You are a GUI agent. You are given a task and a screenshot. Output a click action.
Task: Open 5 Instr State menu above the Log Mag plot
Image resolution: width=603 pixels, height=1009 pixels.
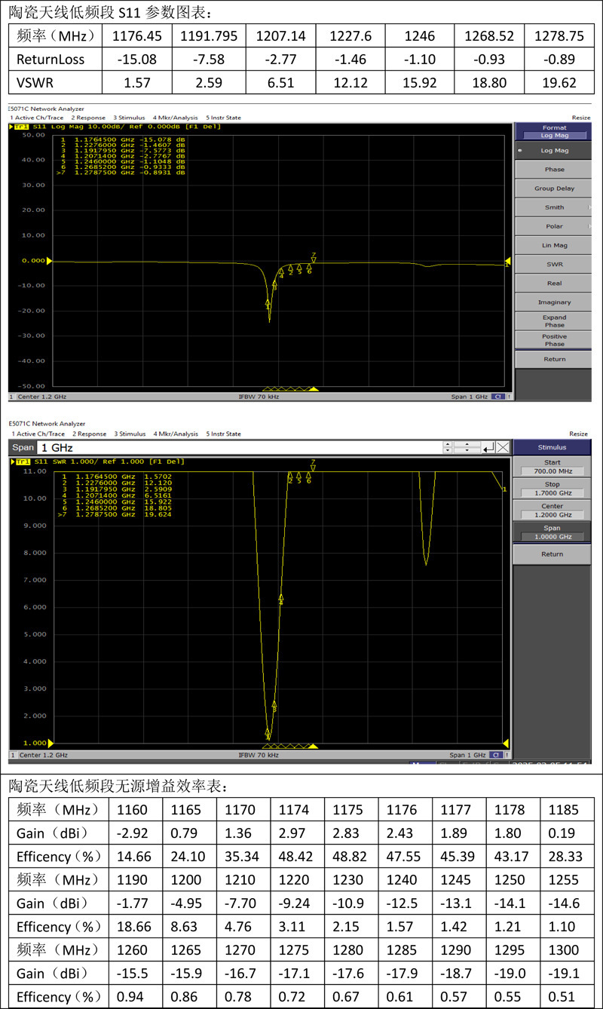pyautogui.click(x=224, y=118)
